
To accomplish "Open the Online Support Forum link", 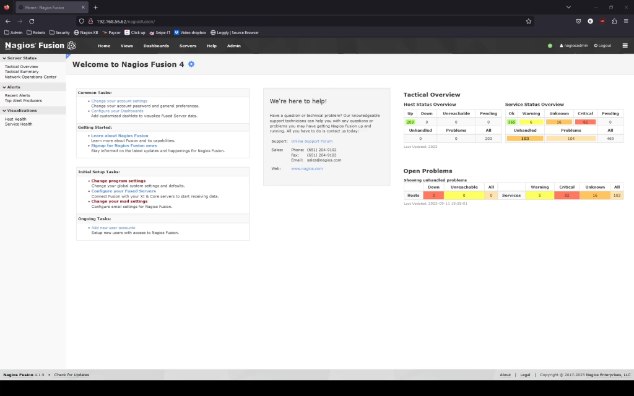I will (311, 141).
